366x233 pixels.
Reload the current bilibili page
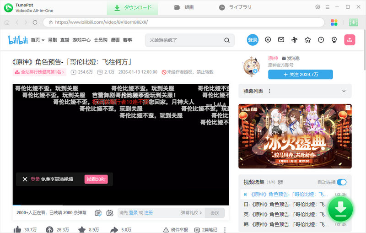pyautogui.click(x=35, y=22)
